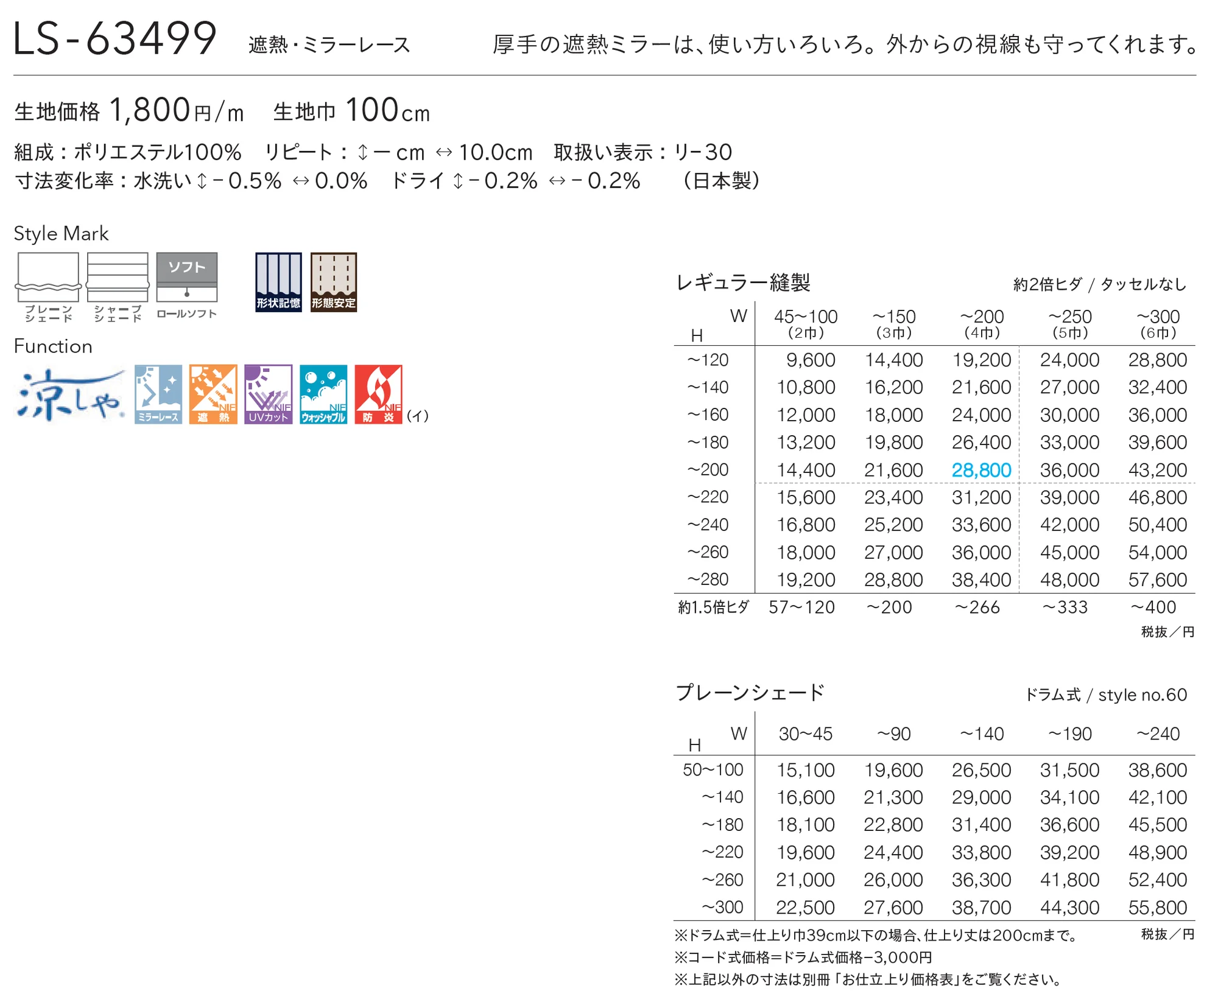Click 約2倍ヒダ / タッセルなし note
Screen dimensions: 1218x1005
(x=1100, y=284)
